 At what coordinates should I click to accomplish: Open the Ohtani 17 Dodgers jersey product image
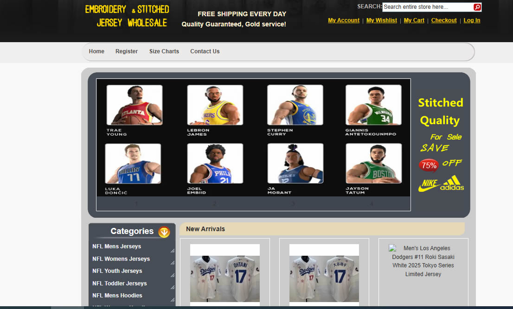[x=225, y=274]
